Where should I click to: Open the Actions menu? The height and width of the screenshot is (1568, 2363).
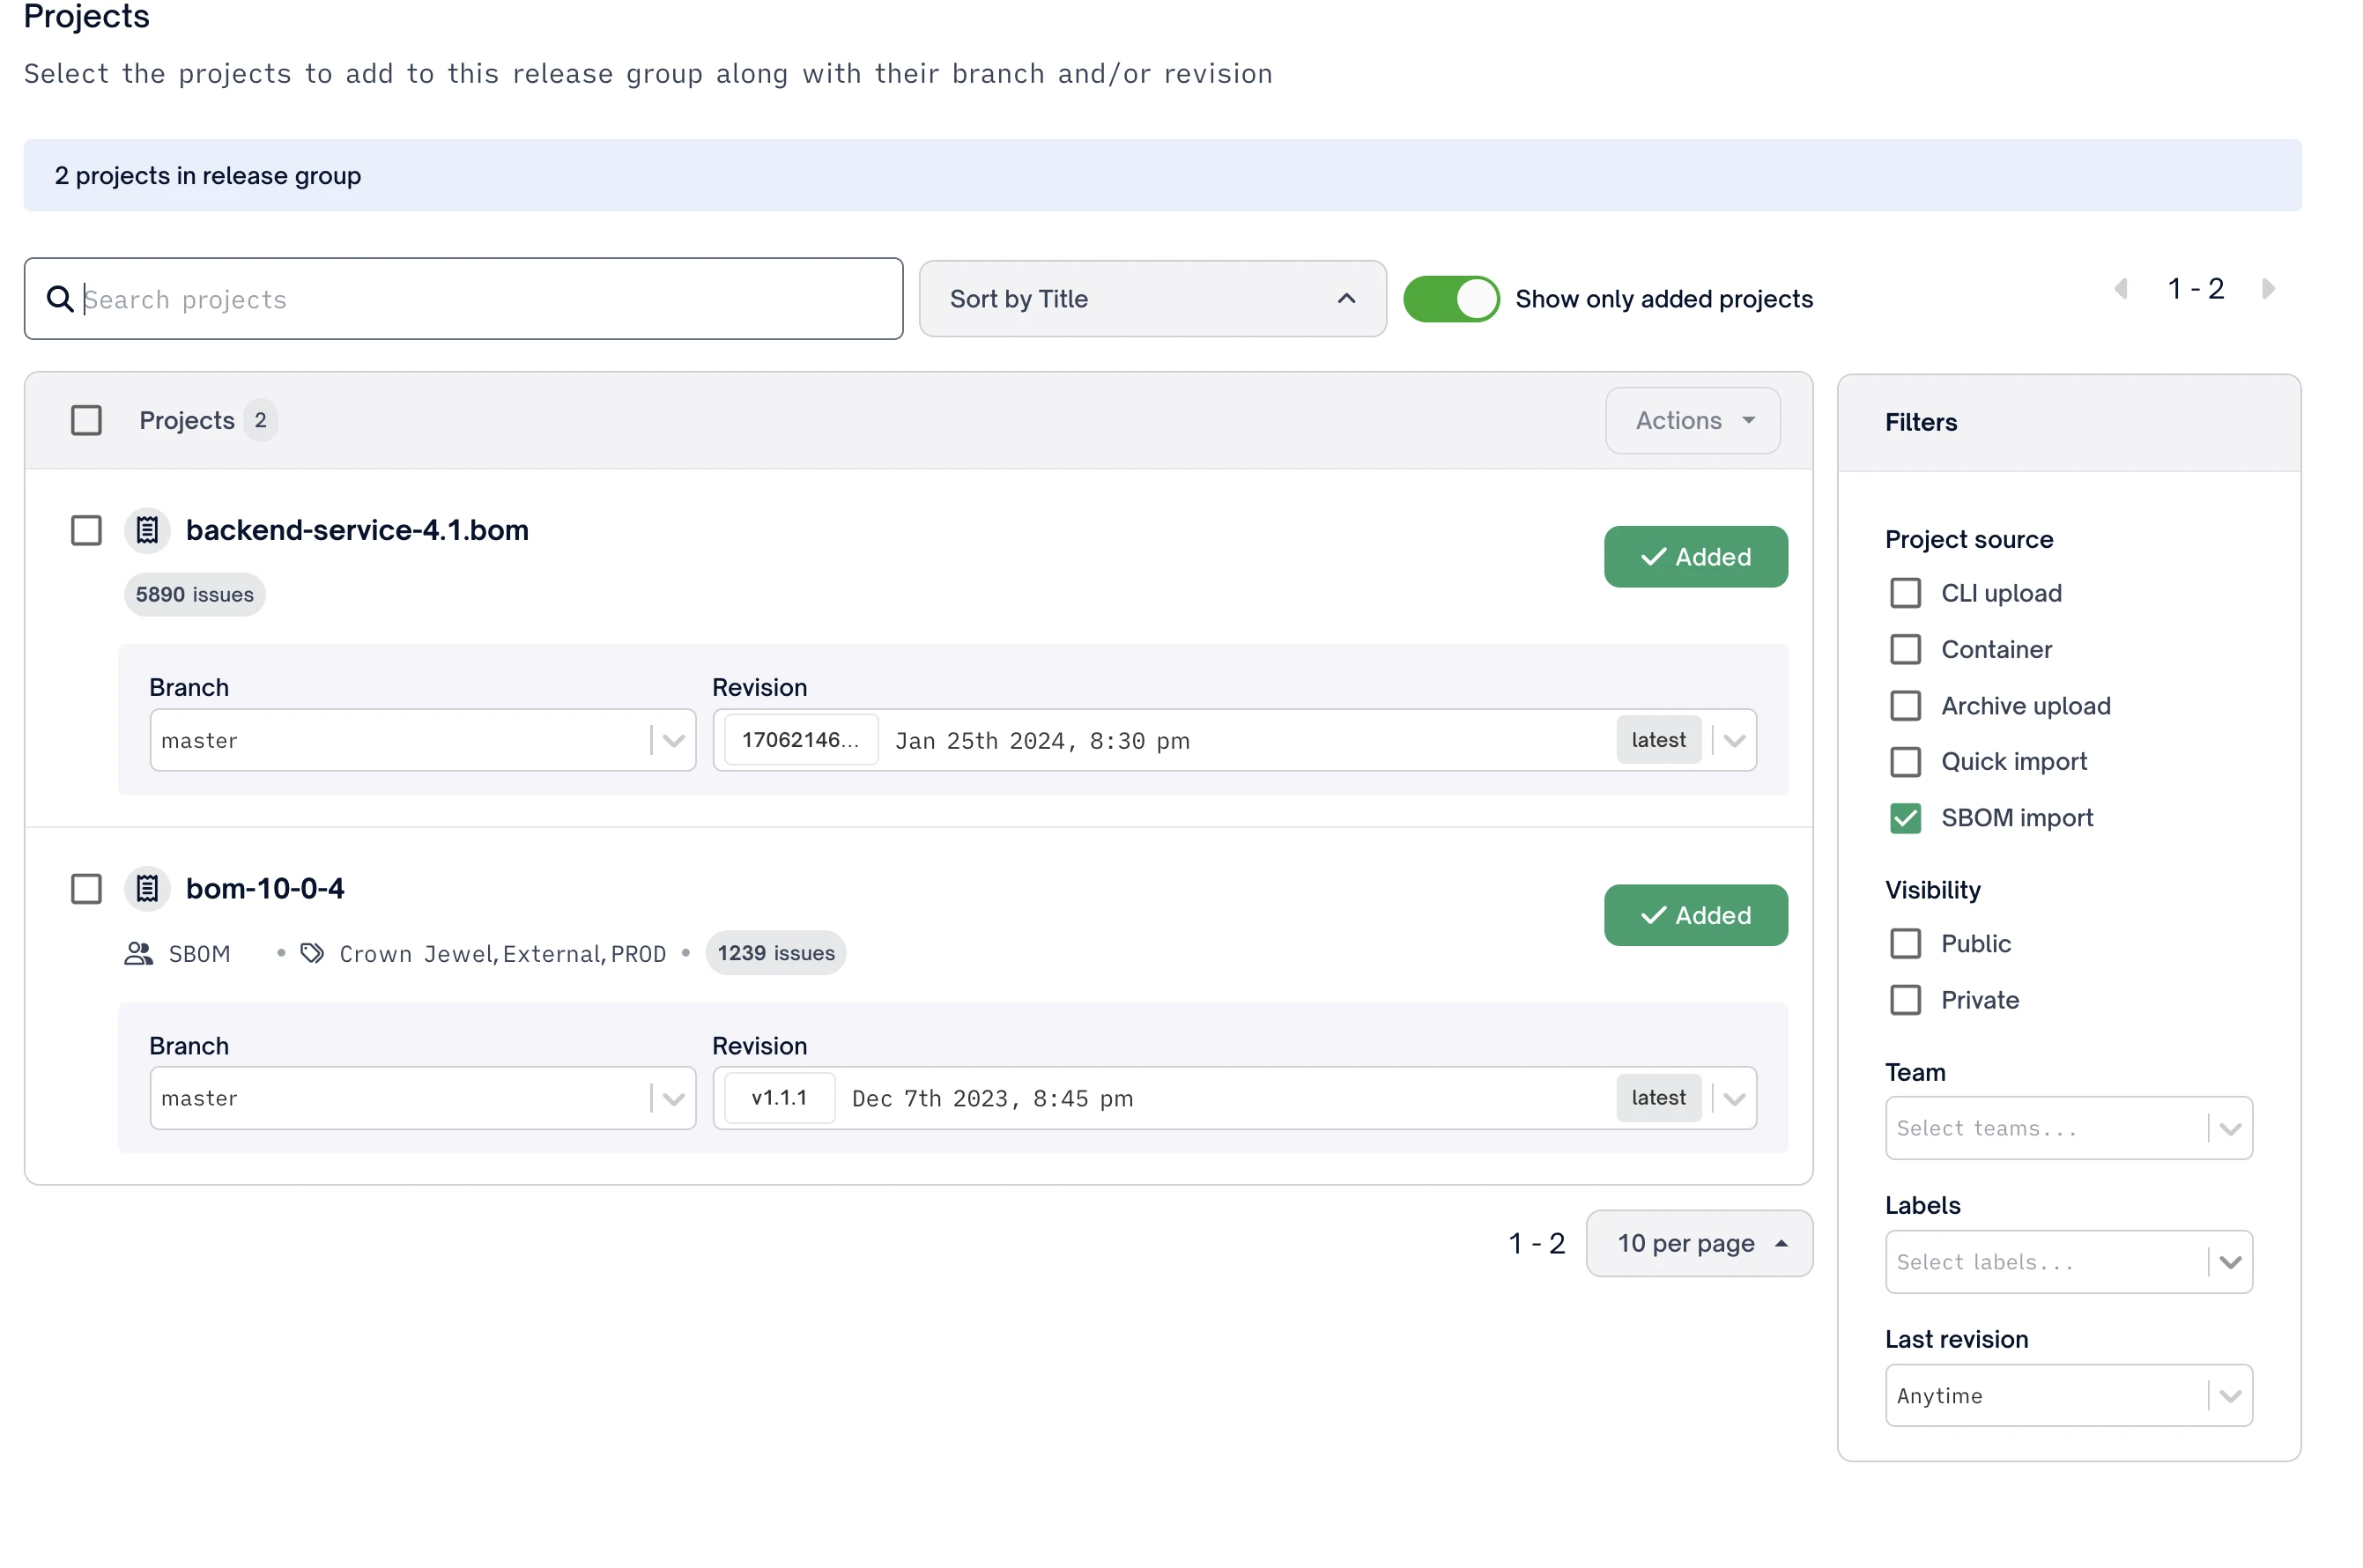point(1692,420)
